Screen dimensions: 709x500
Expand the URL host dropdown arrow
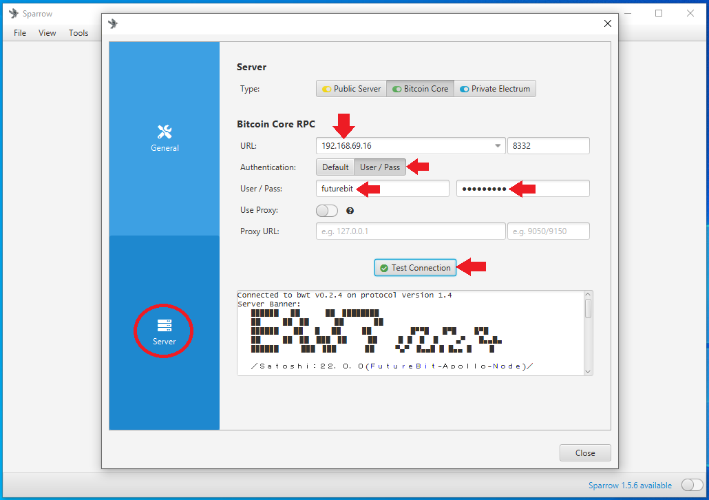(x=498, y=146)
